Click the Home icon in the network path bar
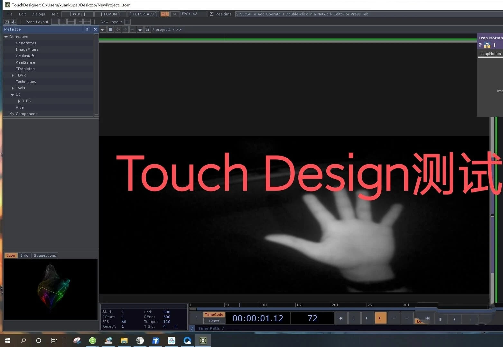The width and height of the screenshot is (503, 347). click(147, 29)
